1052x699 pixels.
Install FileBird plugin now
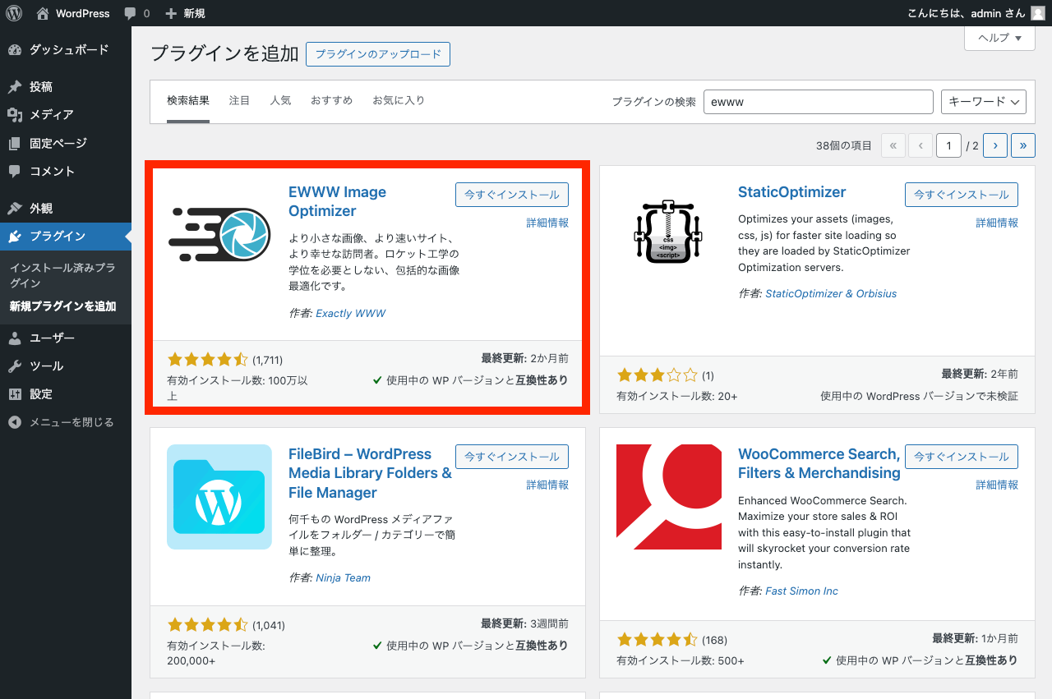512,457
